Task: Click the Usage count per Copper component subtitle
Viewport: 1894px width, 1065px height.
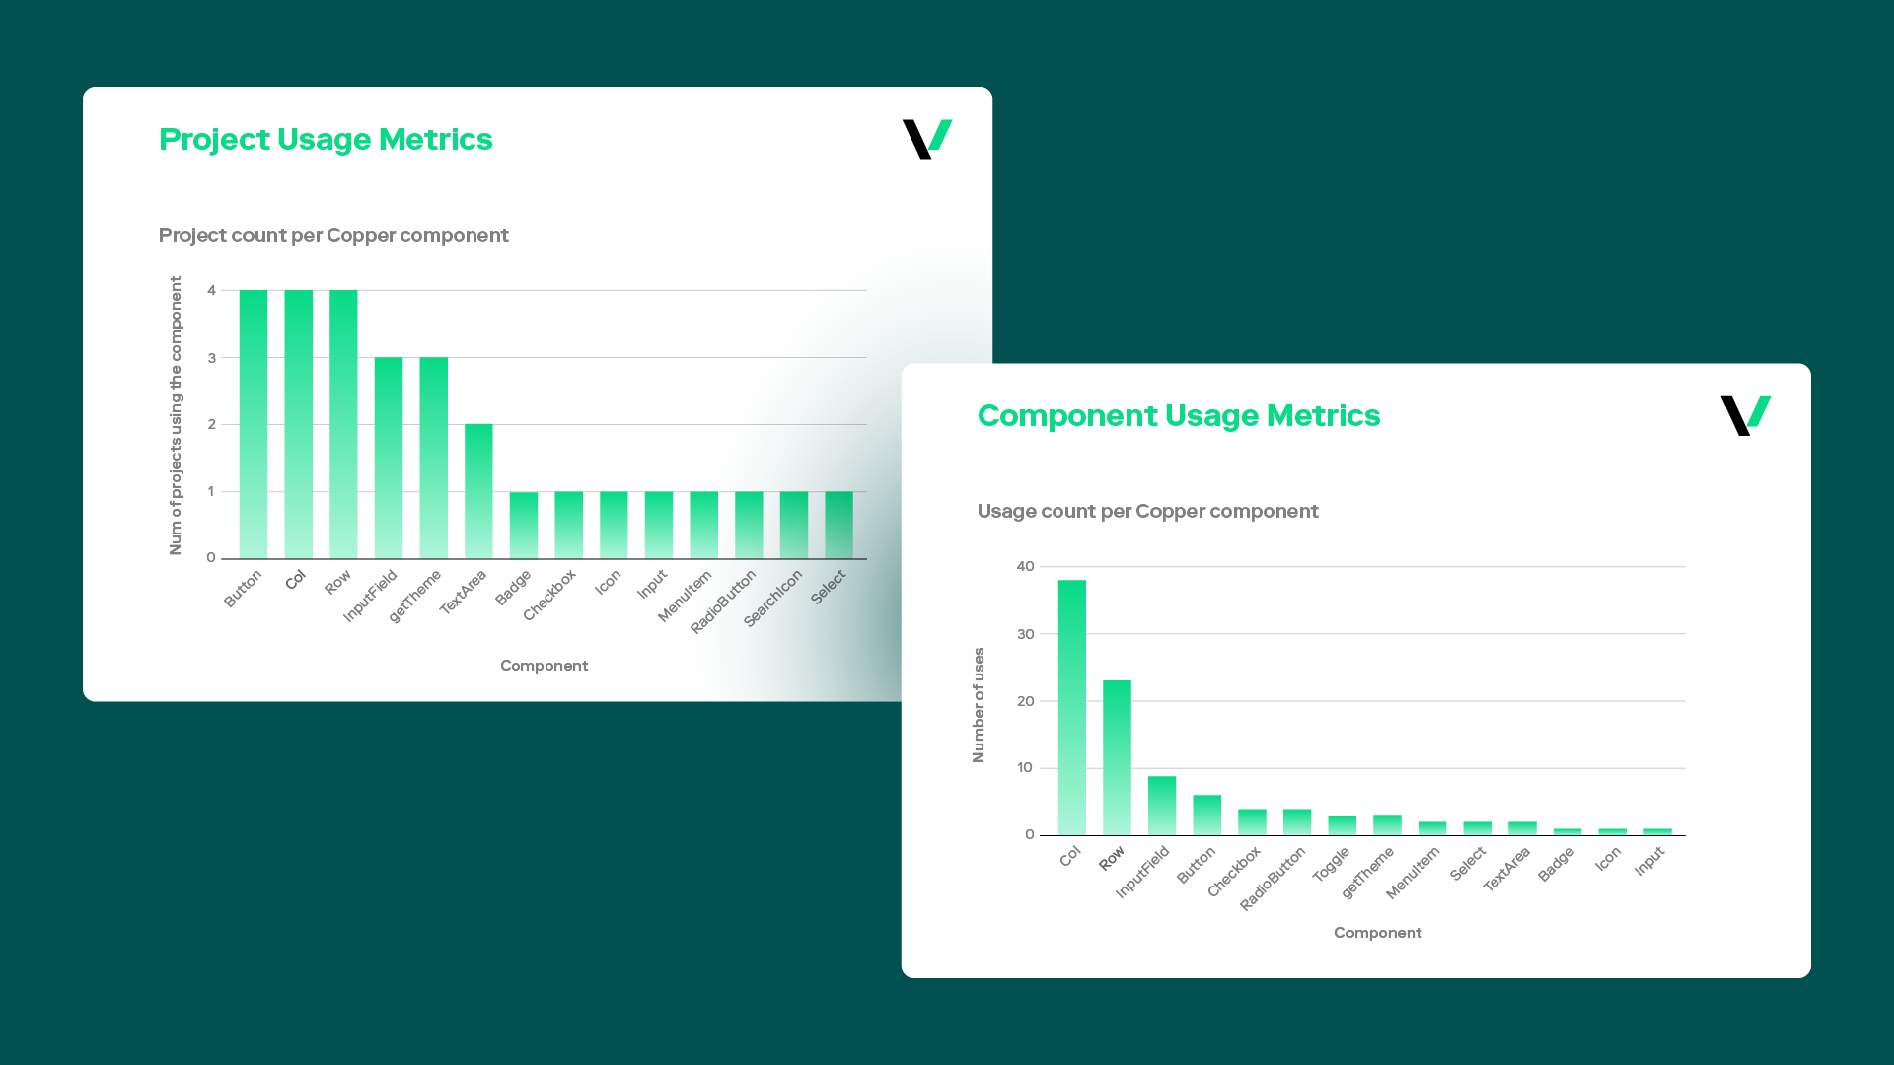Action: pos(1147,511)
